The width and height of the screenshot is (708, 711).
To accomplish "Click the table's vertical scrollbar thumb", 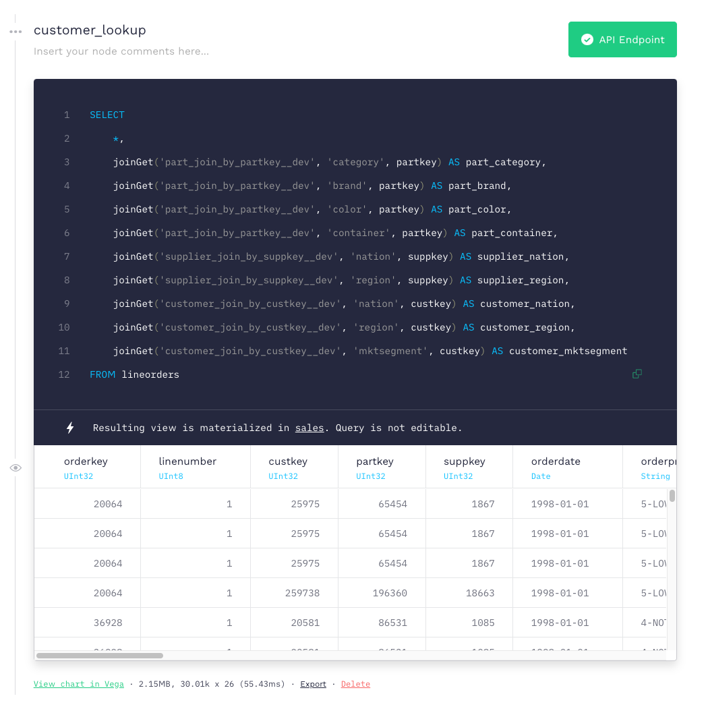I will coord(672,496).
